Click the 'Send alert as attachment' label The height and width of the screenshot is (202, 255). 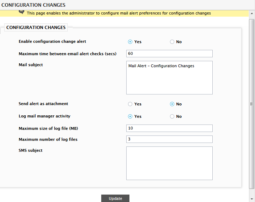[43, 104]
